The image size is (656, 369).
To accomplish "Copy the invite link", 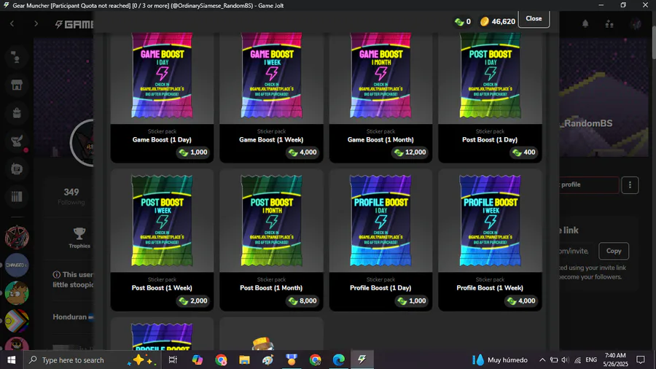I will [x=614, y=251].
